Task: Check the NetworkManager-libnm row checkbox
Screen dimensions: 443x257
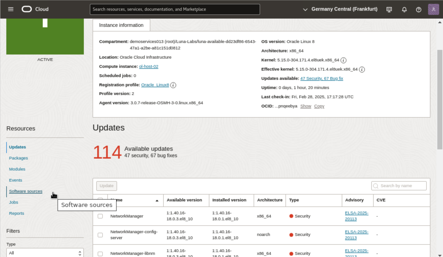Action: (x=100, y=254)
